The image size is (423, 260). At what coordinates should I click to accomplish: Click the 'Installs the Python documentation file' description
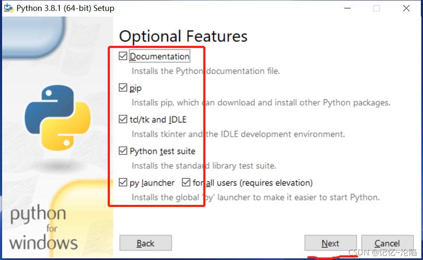[x=206, y=71]
